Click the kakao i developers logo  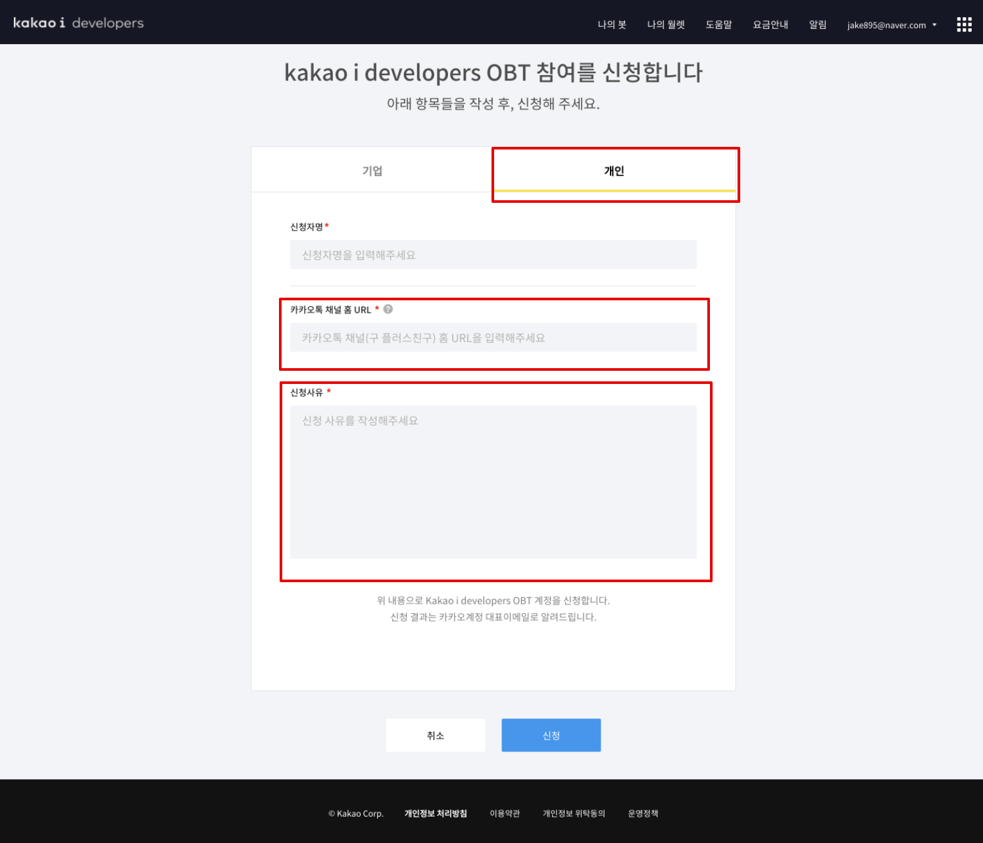point(78,23)
